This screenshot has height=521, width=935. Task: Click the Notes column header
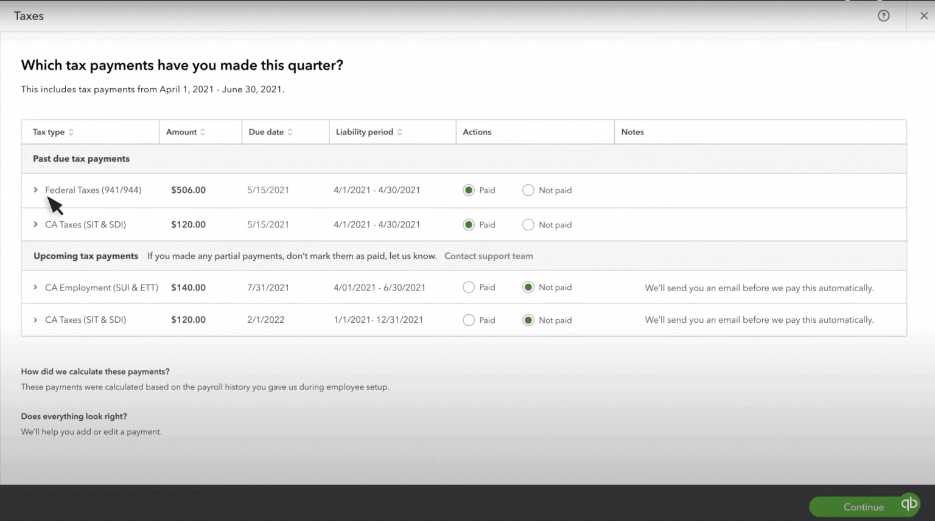pyautogui.click(x=632, y=131)
